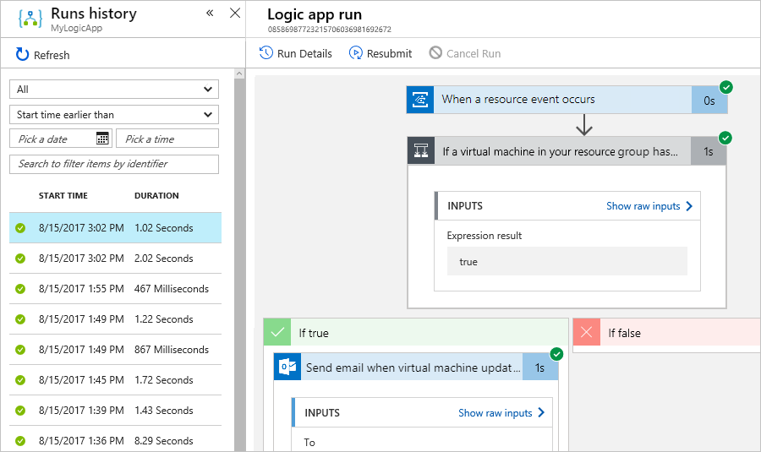Sort by START TIME column header
This screenshot has height=452, width=761.
tap(63, 195)
